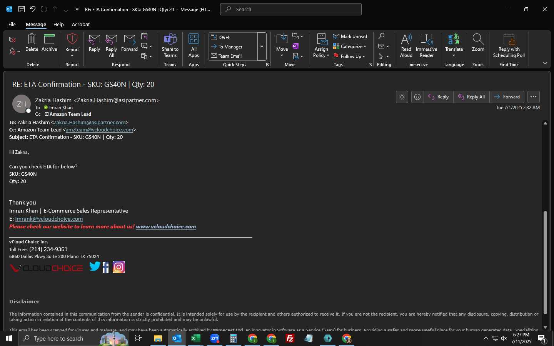Open the Report shield dropdown
Image resolution: width=554 pixels, height=346 pixels.
pyautogui.click(x=72, y=45)
